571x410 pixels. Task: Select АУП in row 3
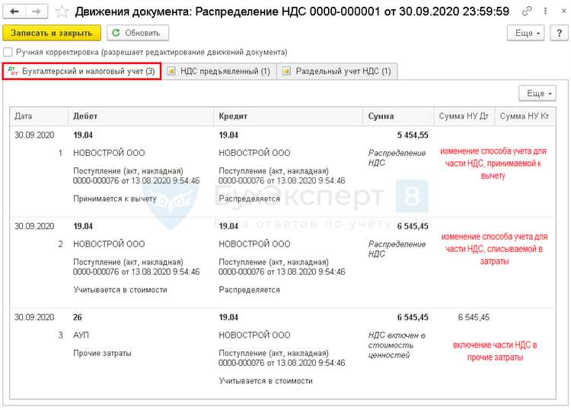pos(81,335)
